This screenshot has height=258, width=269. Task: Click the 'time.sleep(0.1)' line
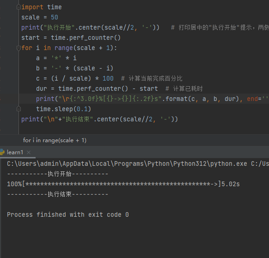[x=63, y=109]
